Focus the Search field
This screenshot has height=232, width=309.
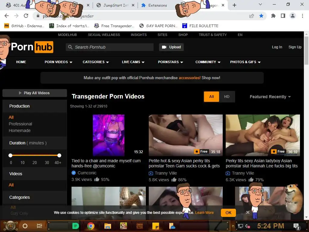click(110, 47)
